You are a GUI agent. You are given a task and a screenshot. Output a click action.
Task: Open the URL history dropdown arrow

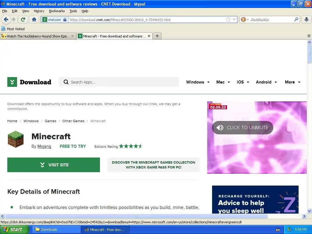pyautogui.click(x=234, y=19)
